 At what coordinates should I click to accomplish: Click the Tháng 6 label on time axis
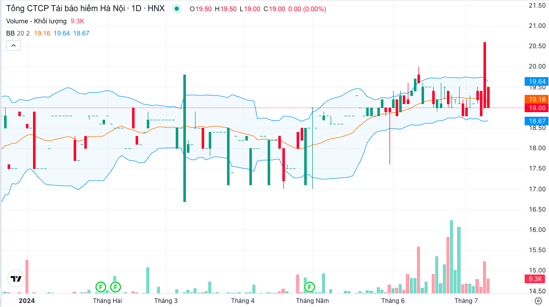click(393, 301)
